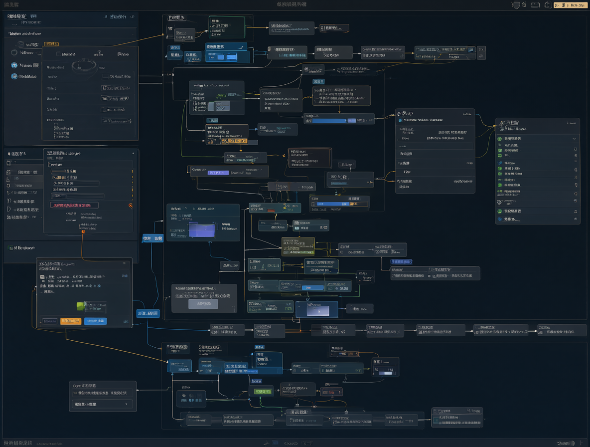590x447 pixels.
Task: Click the orange highlighted chip in the center node
Action: click(234, 141)
